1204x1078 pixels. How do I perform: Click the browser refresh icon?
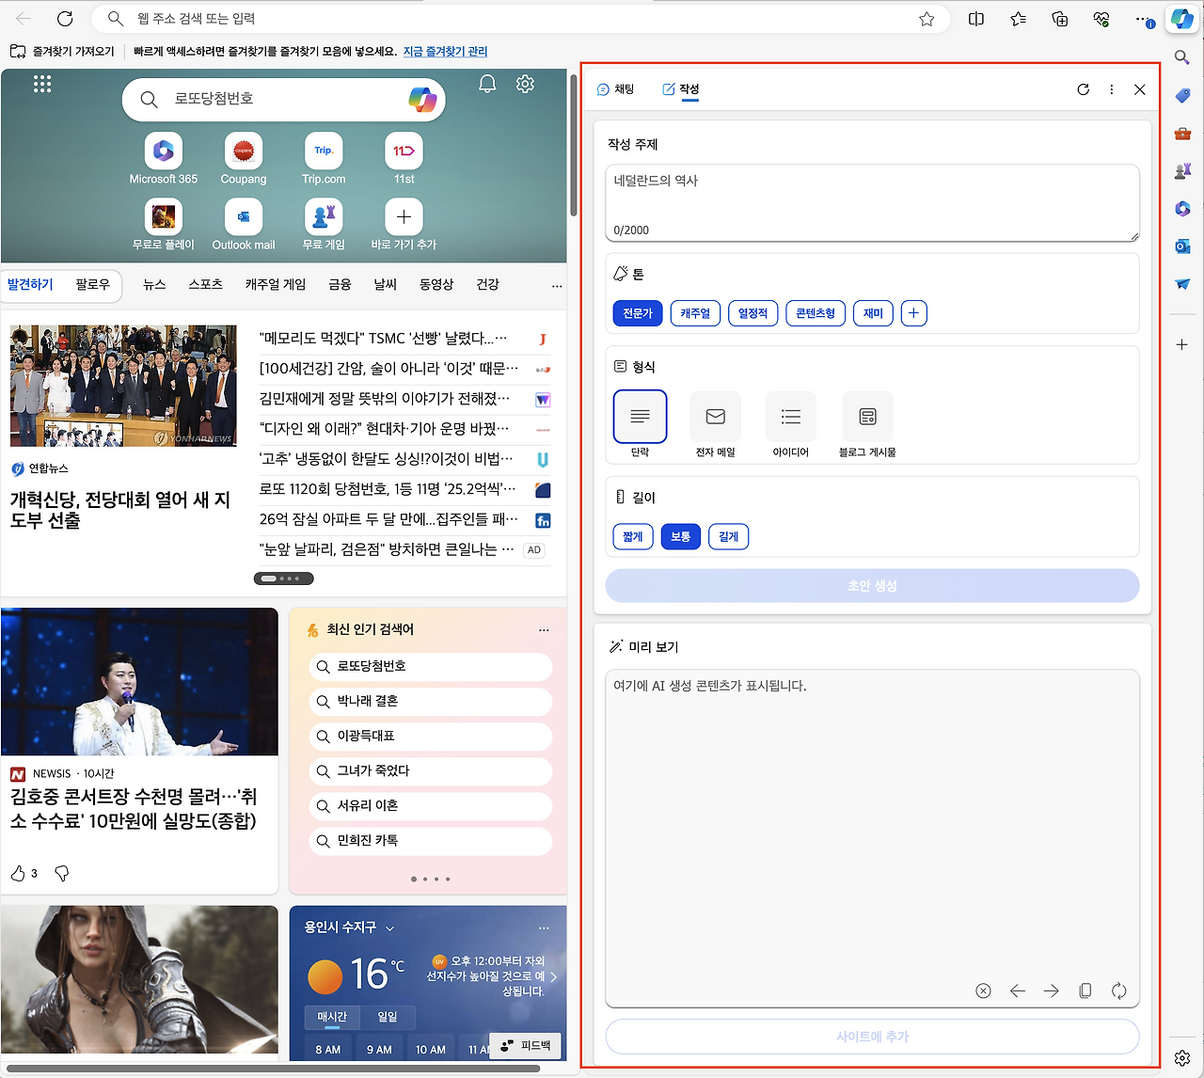click(x=65, y=19)
